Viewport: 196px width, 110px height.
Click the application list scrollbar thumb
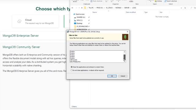coord(124,57)
